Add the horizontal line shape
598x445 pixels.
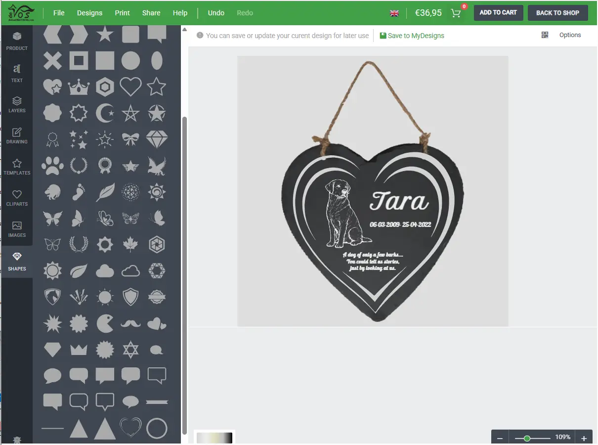(52, 428)
